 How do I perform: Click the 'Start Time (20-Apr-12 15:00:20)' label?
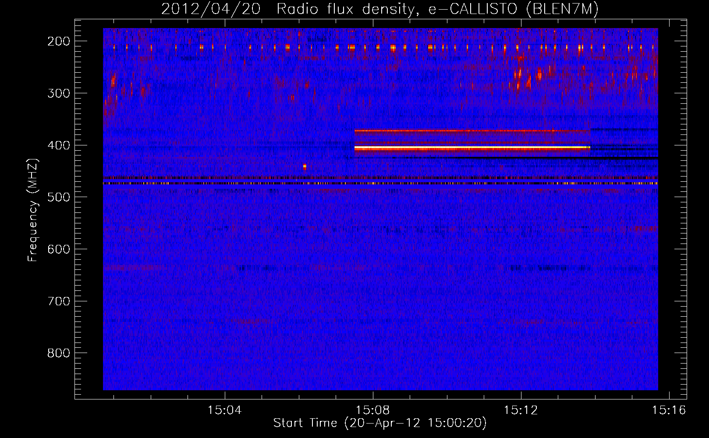coord(380,423)
